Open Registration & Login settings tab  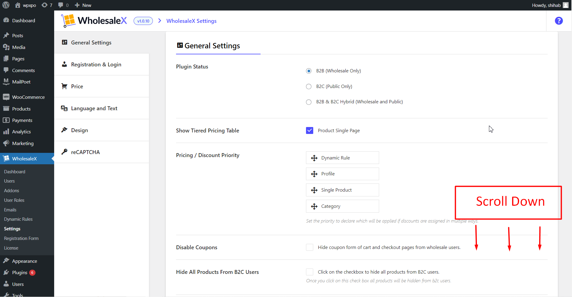pyautogui.click(x=102, y=64)
